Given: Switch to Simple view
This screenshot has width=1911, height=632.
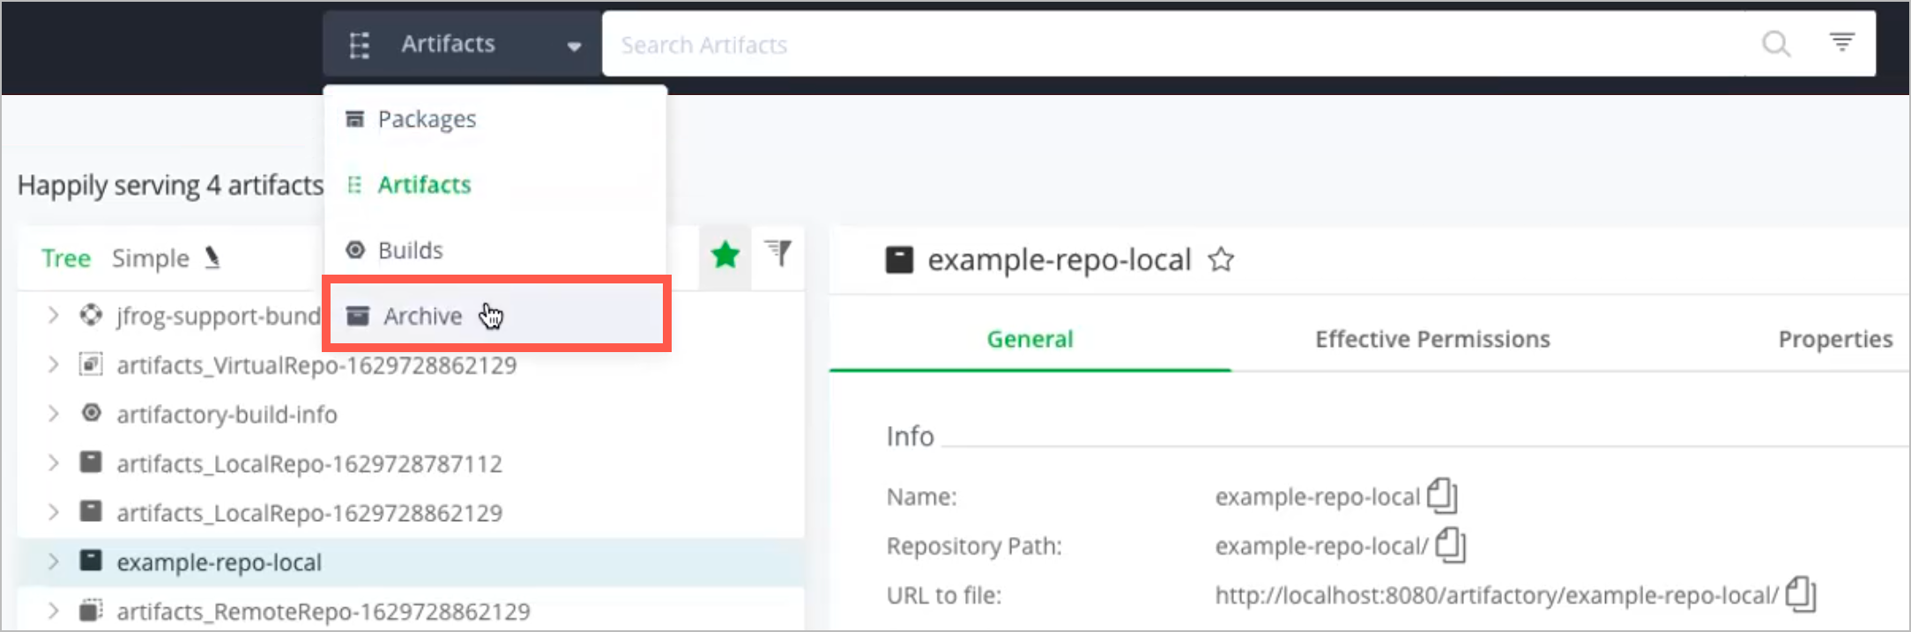Looking at the screenshot, I should pyautogui.click(x=151, y=259).
